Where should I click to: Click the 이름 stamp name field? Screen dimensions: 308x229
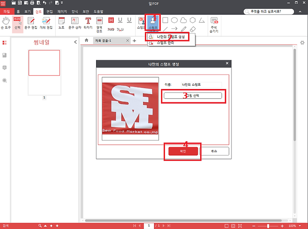201,85
